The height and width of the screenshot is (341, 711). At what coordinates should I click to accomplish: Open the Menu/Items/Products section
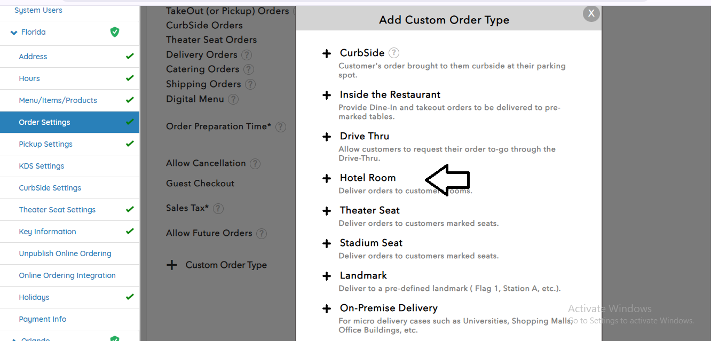58,100
